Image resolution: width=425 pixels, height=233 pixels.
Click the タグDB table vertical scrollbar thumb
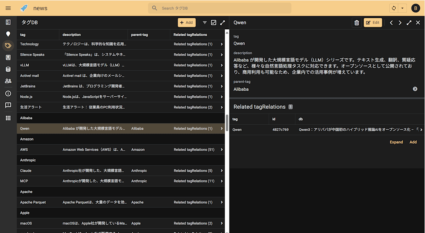pyautogui.click(x=227, y=123)
